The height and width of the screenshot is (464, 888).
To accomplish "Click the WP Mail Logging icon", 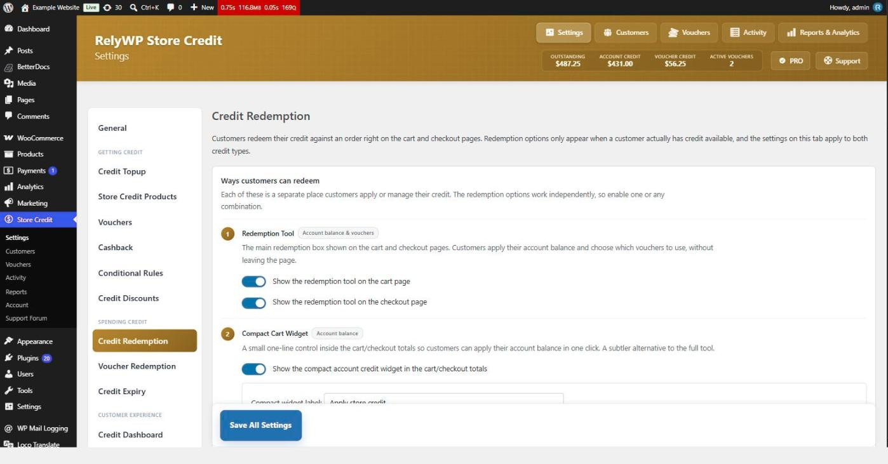I will coord(9,428).
